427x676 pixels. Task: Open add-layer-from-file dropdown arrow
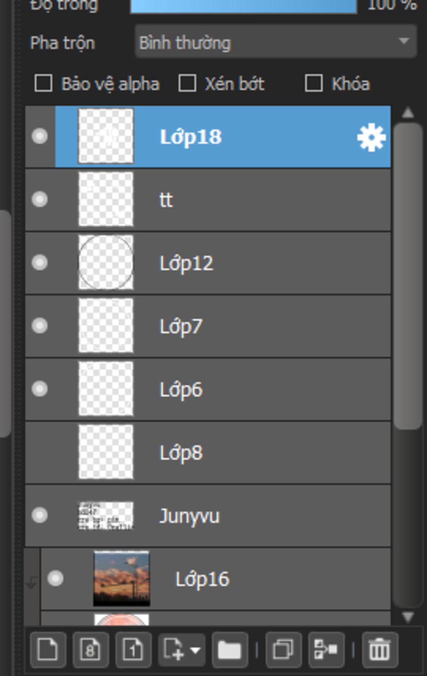[195, 650]
